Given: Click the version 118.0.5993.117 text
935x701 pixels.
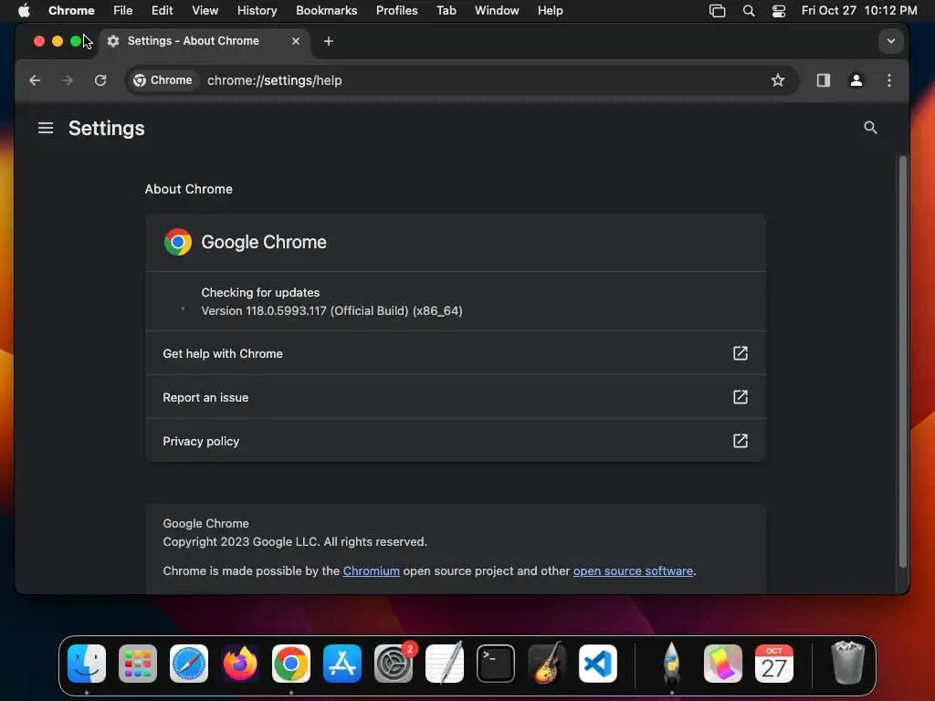Looking at the screenshot, I should (331, 311).
